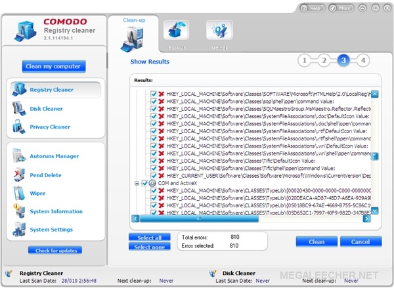Screen dimensions: 394x288
Task: Open the Registry Cleaner sidebar icon
Action: point(19,89)
